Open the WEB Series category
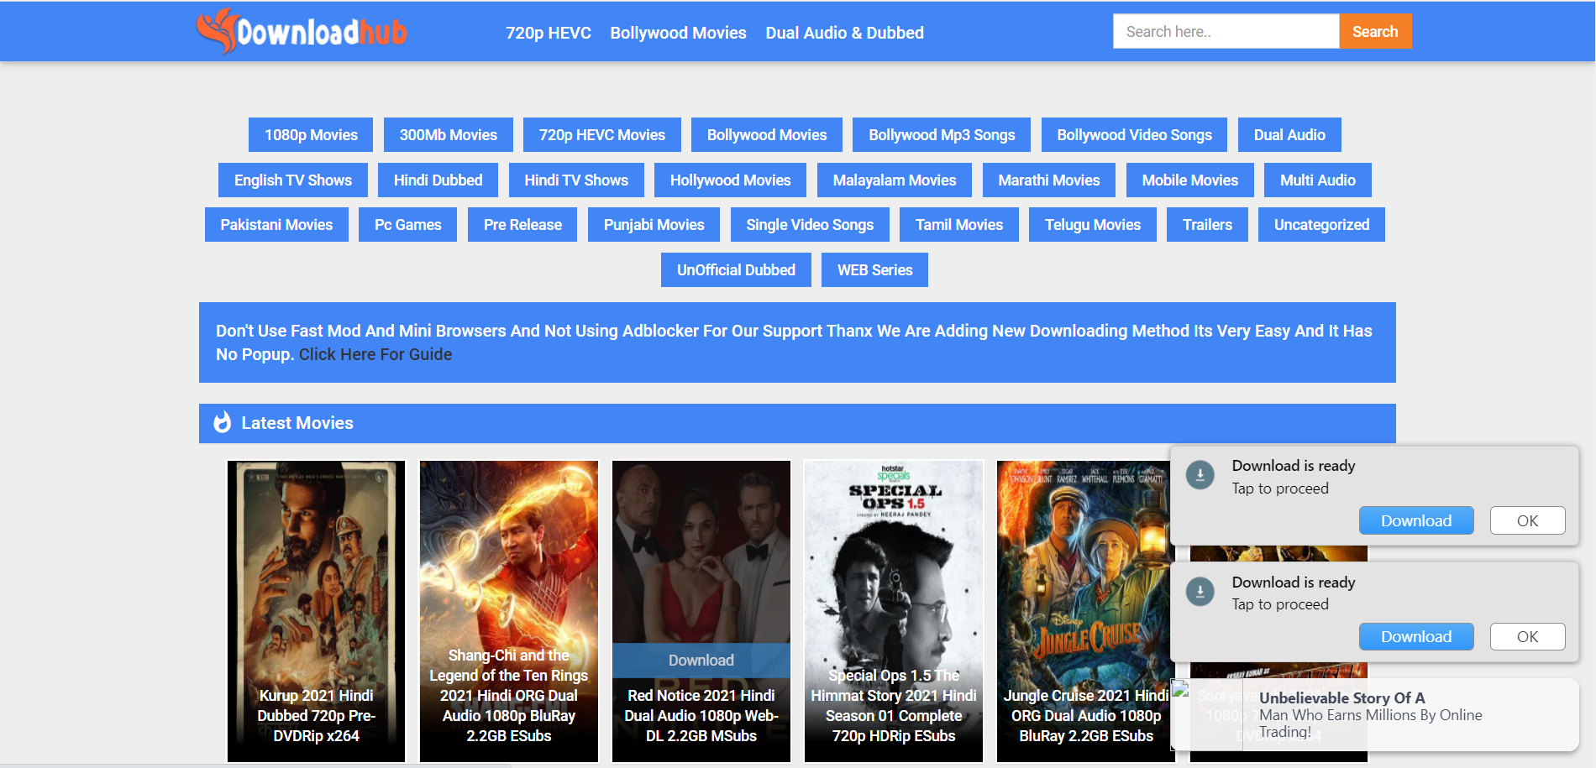Image resolution: width=1596 pixels, height=768 pixels. pyautogui.click(x=874, y=269)
